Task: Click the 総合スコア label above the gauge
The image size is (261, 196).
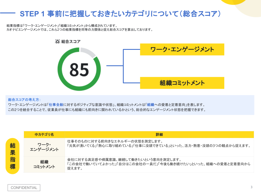Action: tap(71, 41)
